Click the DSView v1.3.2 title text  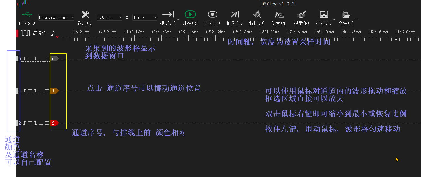coord(278,4)
